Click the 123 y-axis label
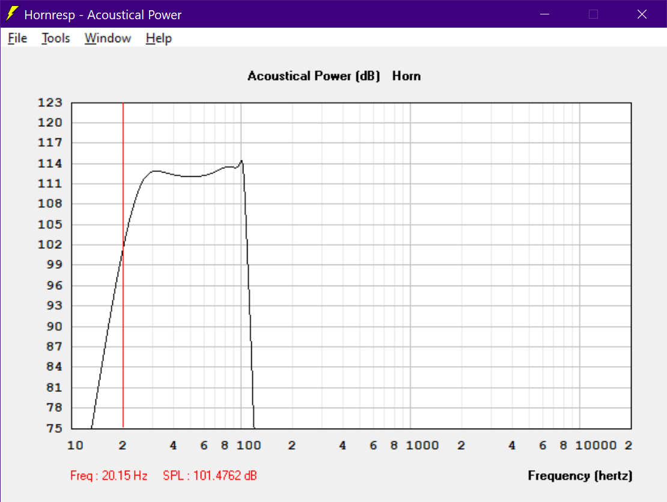This screenshot has height=502, width=667. click(x=50, y=103)
